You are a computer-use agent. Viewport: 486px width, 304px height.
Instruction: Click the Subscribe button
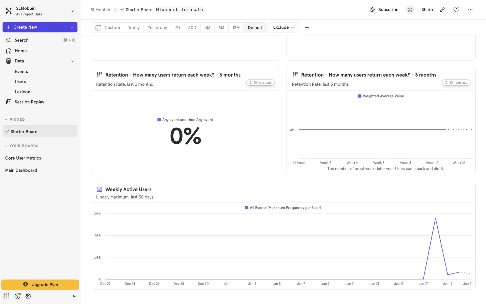coord(384,10)
